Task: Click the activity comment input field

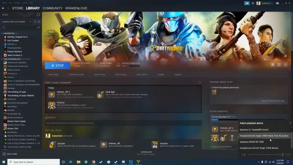Action: coord(123,123)
